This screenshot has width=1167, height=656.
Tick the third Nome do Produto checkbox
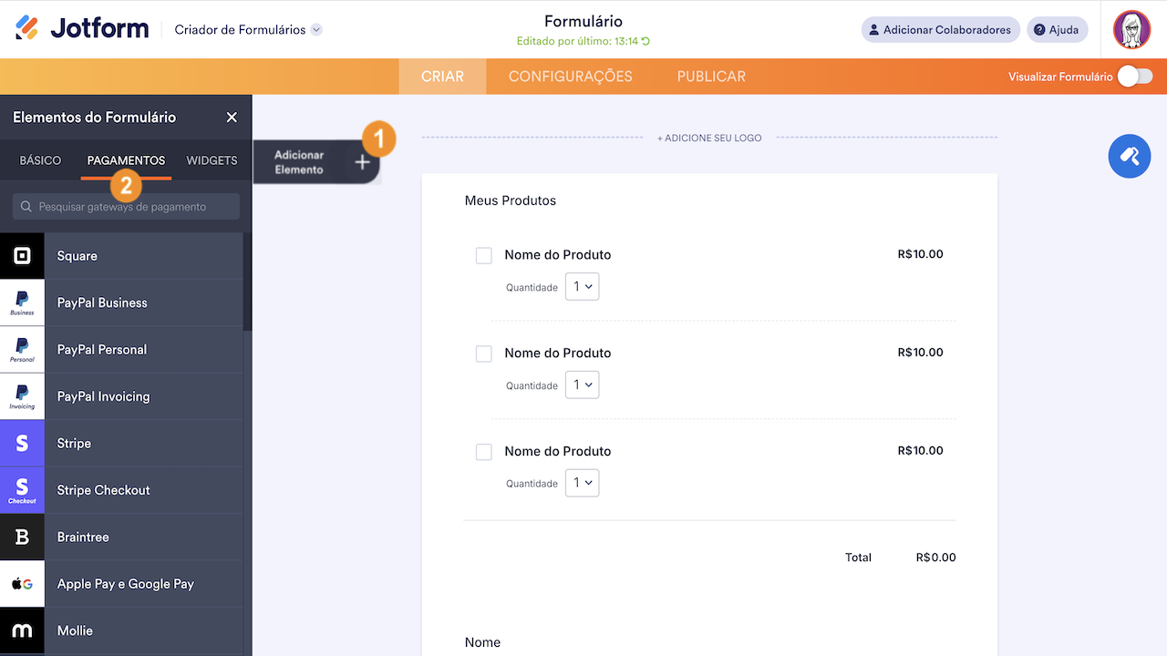pyautogui.click(x=484, y=452)
